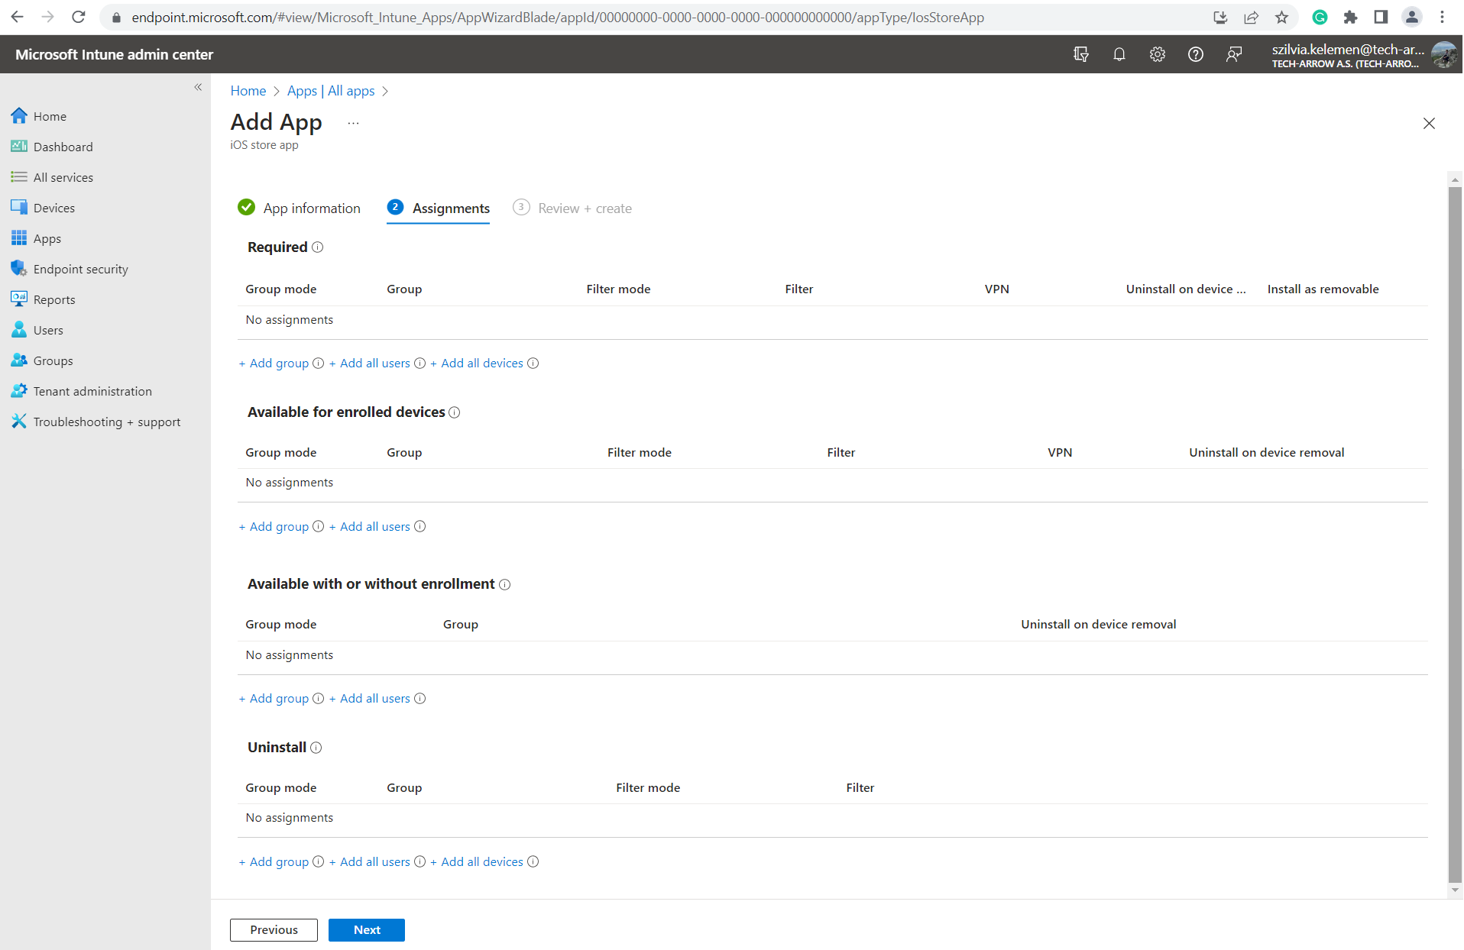
Task: Bookmark this page with the star icon
Action: coord(1281,17)
